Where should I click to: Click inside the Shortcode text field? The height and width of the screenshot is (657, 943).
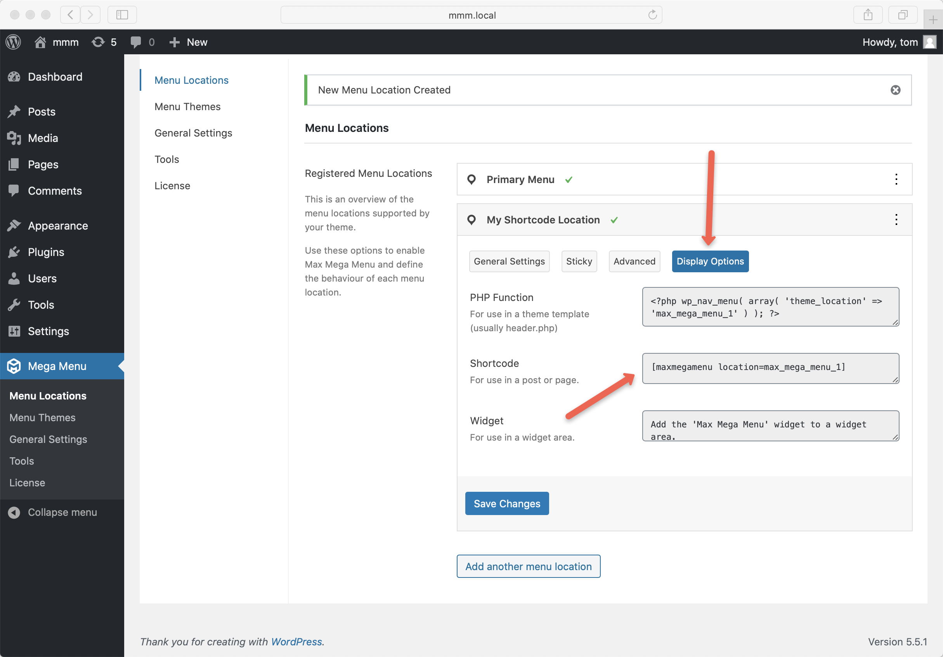pyautogui.click(x=770, y=368)
